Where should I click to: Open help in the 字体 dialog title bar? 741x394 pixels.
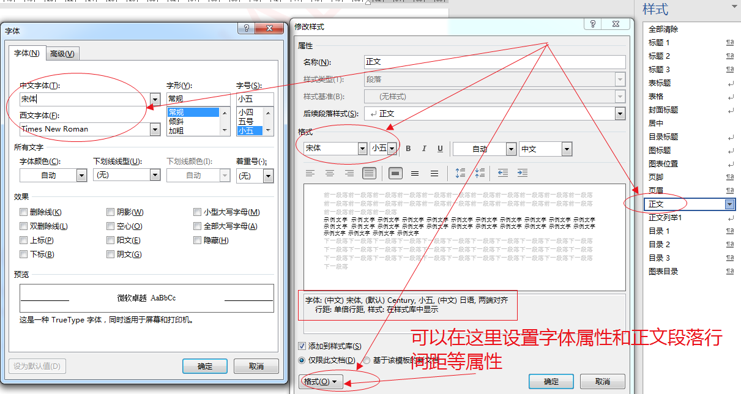point(246,28)
